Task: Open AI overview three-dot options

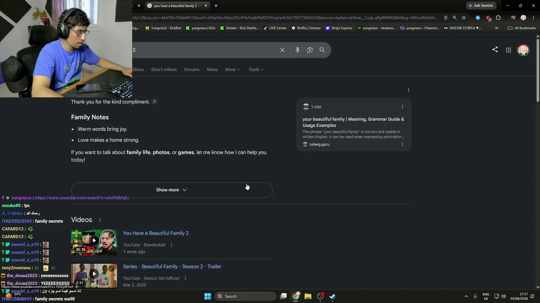Action: 408,90
